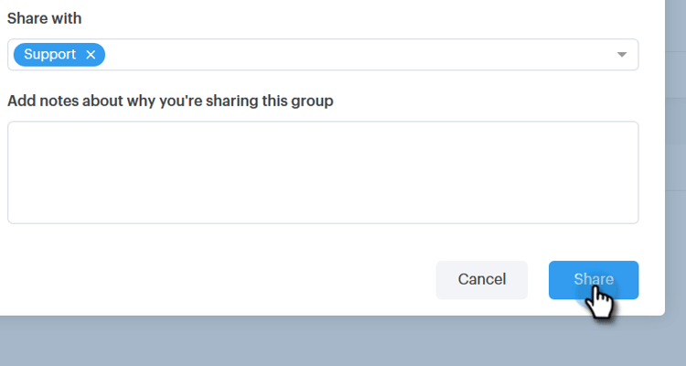Screen dimensions: 686x366
Task: Expand the recipient list using the caret
Action: click(x=622, y=55)
